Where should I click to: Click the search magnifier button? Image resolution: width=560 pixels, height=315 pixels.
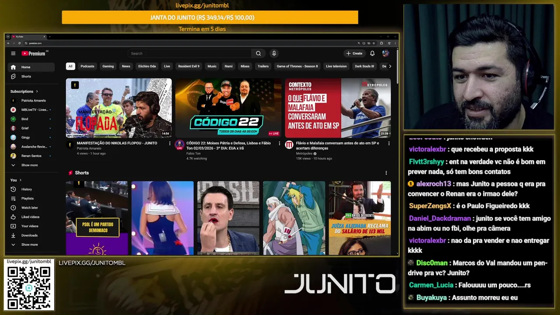258,53
